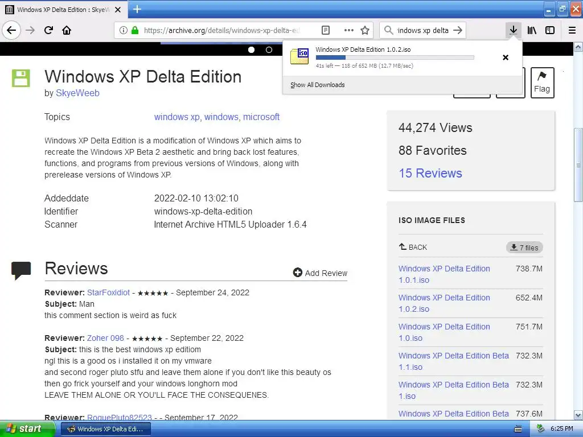Click the green secure connection padlock
This screenshot has height=437, width=583.
[135, 30]
